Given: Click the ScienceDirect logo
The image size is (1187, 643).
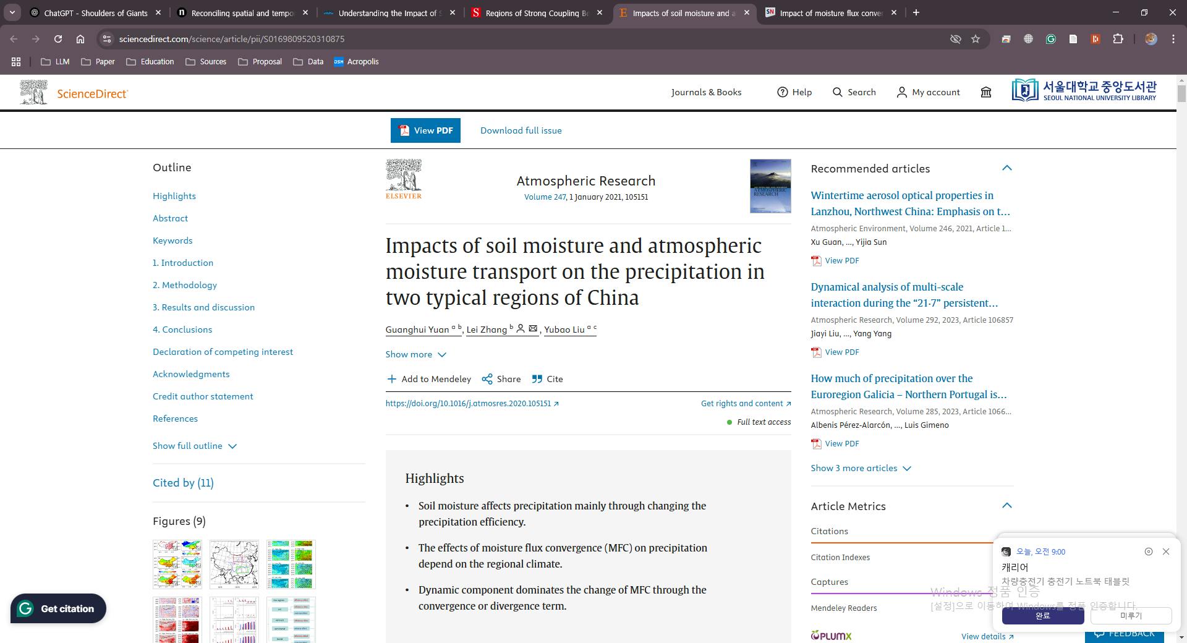Looking at the screenshot, I should [74, 93].
